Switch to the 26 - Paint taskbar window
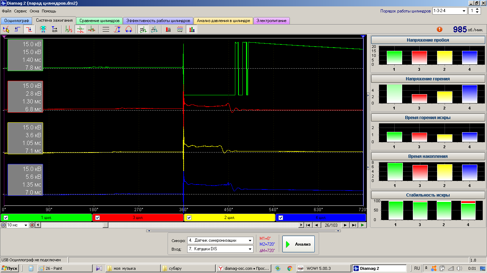The width and height of the screenshot is (487, 273). coord(64,268)
